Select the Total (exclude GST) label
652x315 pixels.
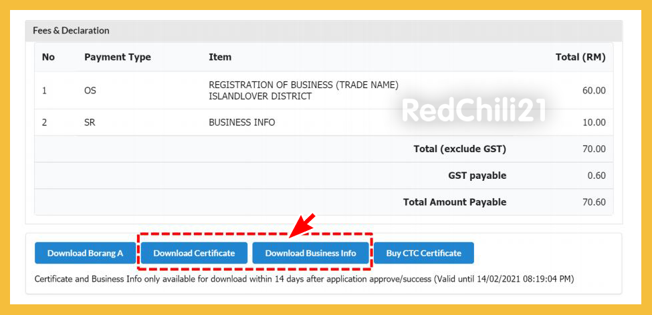pyautogui.click(x=459, y=149)
